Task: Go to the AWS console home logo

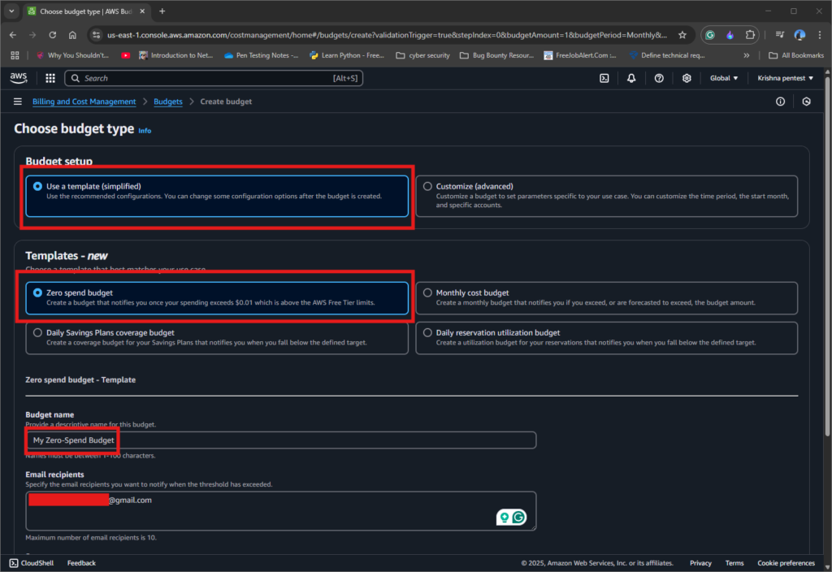Action: pos(19,78)
